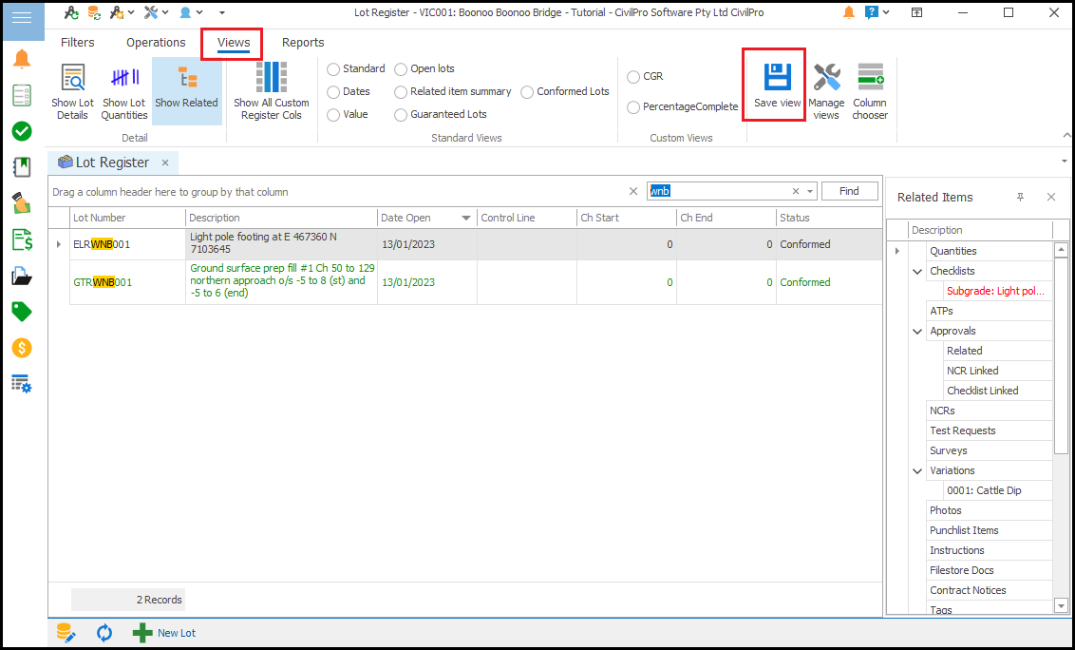Click the Related Items scrollbar down arrow
This screenshot has height=650, width=1075.
pos(1062,605)
